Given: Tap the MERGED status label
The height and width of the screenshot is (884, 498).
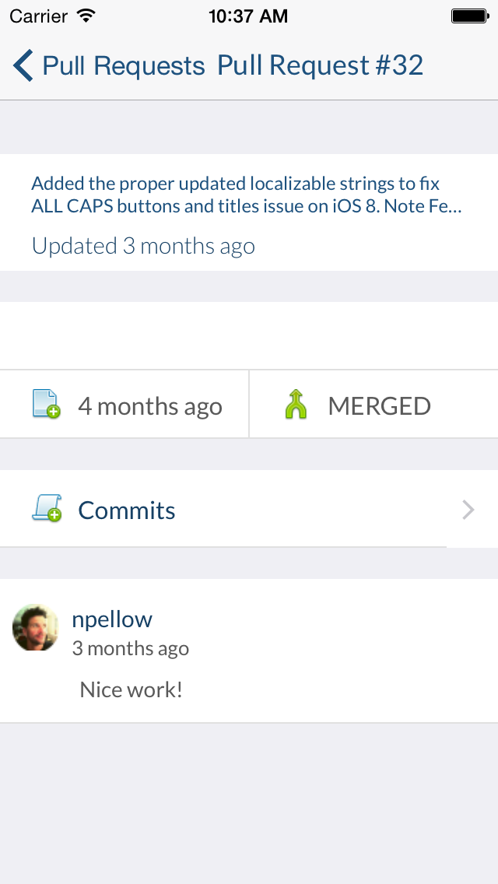Looking at the screenshot, I should [x=379, y=406].
